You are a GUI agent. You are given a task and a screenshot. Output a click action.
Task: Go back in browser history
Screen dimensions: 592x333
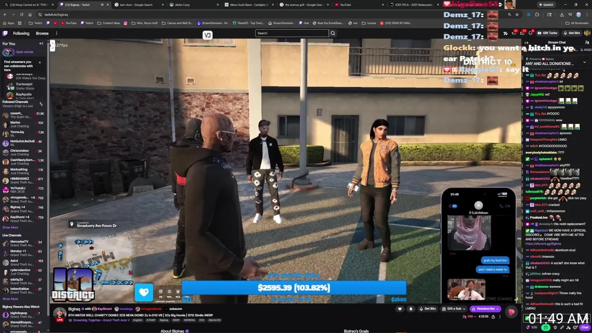click(x=5, y=14)
